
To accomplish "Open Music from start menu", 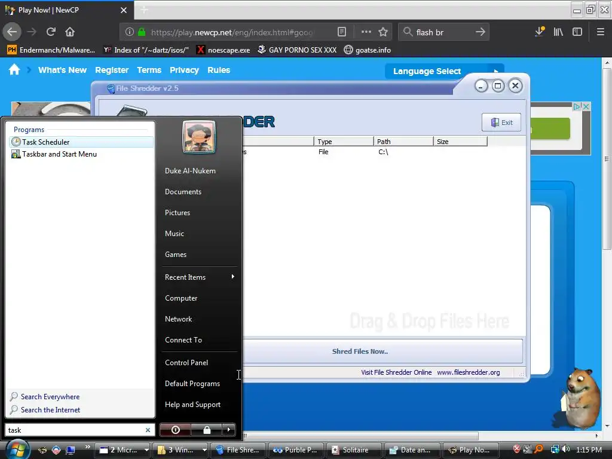I will click(175, 234).
